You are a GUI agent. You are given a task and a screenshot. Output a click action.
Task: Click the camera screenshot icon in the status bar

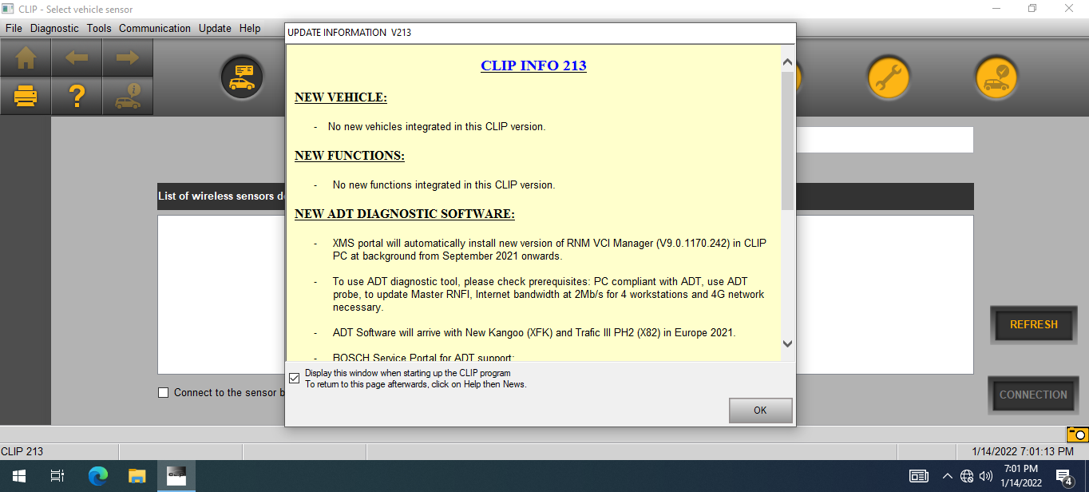pyautogui.click(x=1077, y=434)
